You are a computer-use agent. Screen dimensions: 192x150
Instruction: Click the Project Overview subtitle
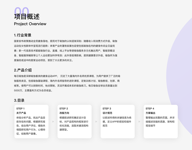click(30, 24)
